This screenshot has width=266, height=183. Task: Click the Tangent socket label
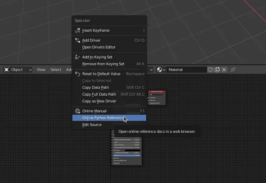116,163
